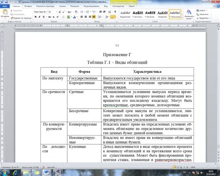This screenshot has width=220, height=176.
Task: Click the paragraph shading color bucket
Action: [106, 17]
